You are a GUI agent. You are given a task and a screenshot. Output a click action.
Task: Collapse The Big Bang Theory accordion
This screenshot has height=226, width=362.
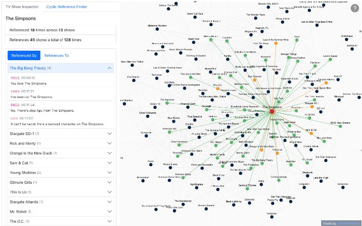[110, 68]
